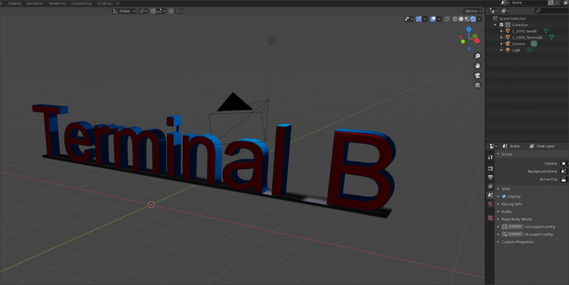Viewport: 569px width, 285px height.
Task: Toggle the Collection exclude checkbox
Action: coord(501,25)
